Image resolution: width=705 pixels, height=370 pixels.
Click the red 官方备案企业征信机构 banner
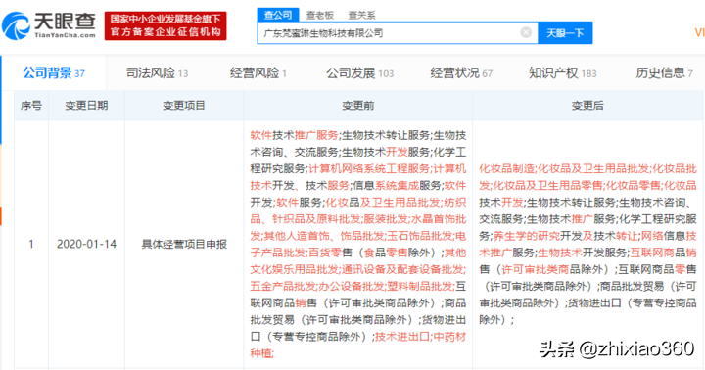tap(165, 25)
